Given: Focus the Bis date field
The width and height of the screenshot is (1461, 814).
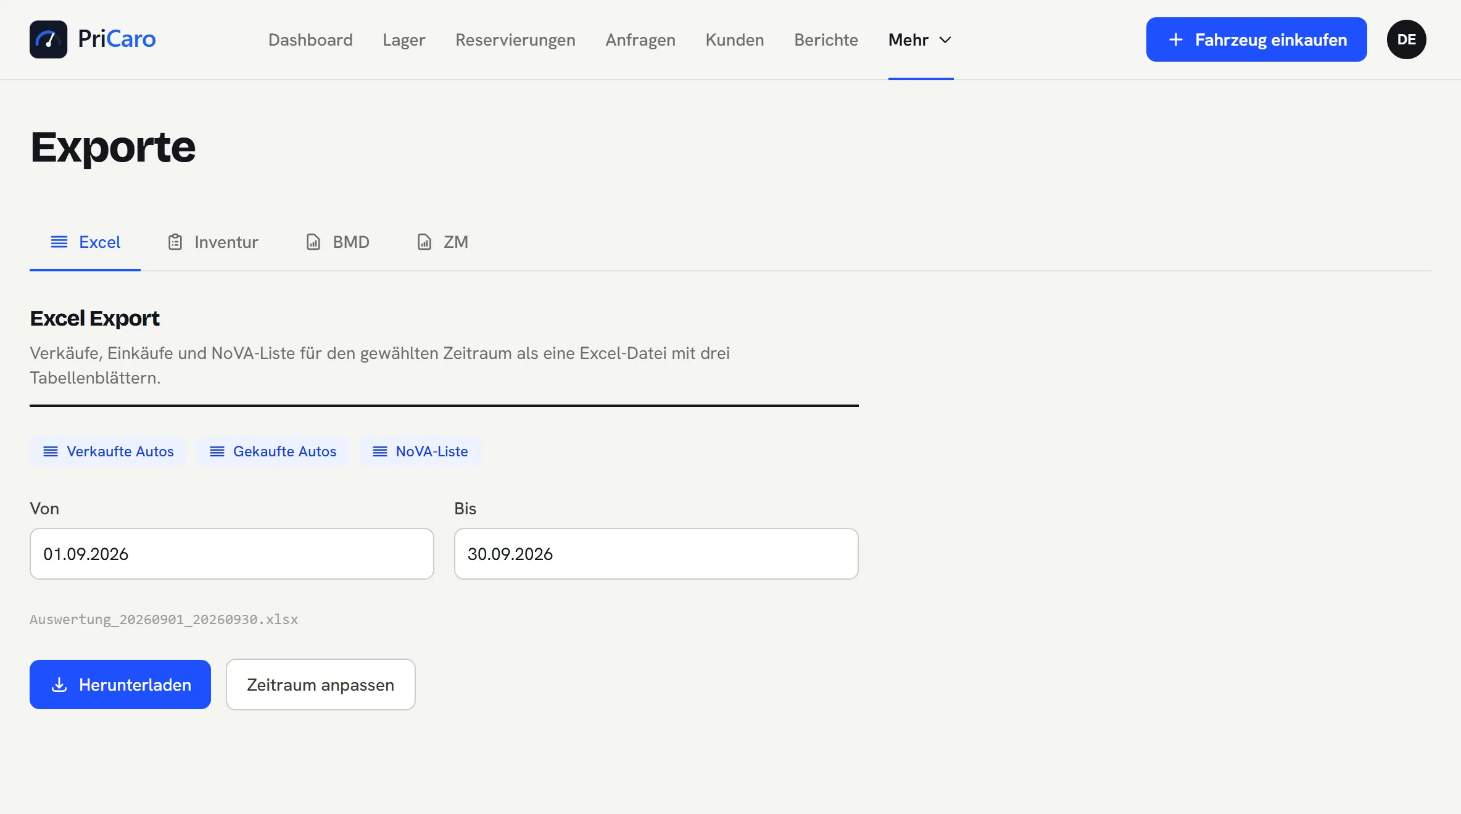Looking at the screenshot, I should [656, 554].
